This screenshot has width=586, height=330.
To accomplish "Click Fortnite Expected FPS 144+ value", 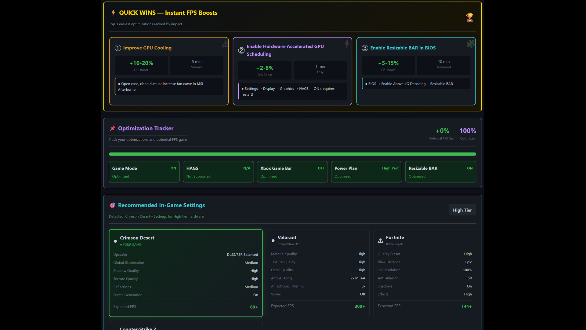I will [x=466, y=306].
